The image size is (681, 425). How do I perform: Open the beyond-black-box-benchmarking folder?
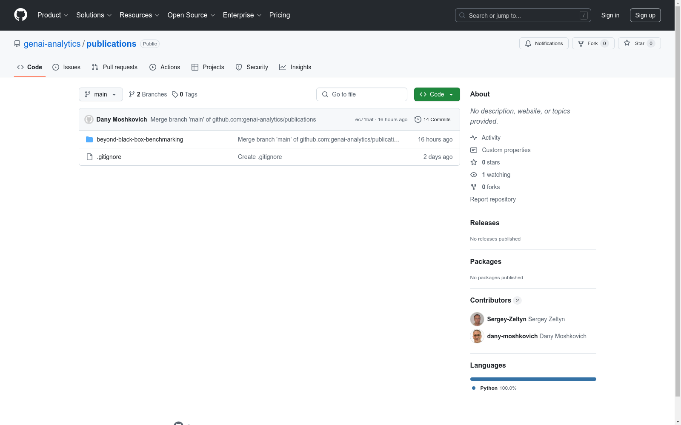[x=140, y=139]
